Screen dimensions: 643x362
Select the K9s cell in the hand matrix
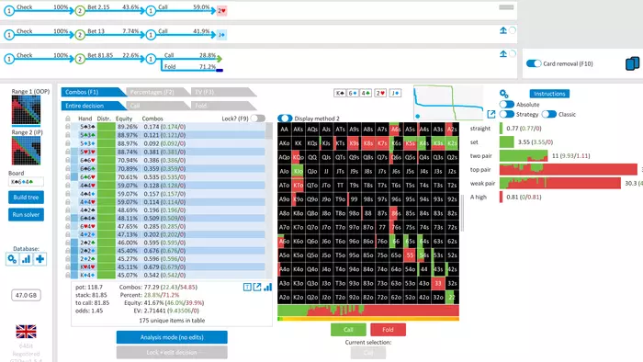pyautogui.click(x=355, y=143)
